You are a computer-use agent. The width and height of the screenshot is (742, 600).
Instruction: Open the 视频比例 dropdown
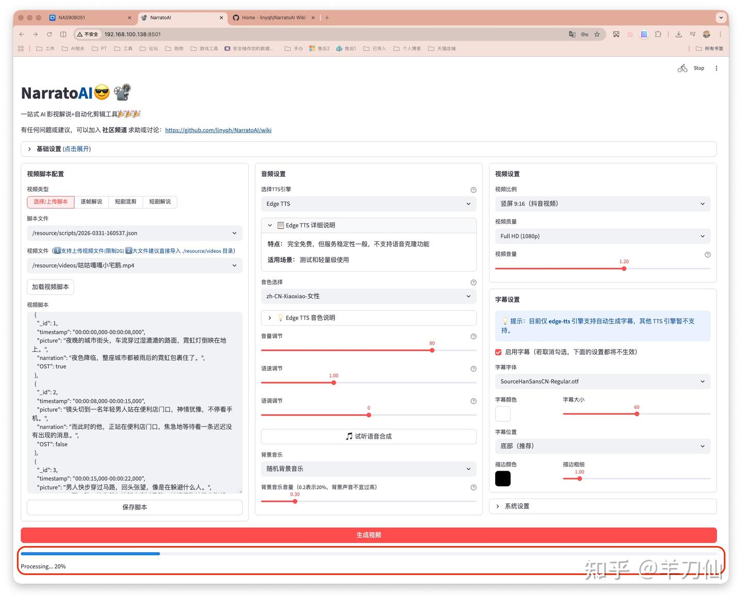click(602, 204)
